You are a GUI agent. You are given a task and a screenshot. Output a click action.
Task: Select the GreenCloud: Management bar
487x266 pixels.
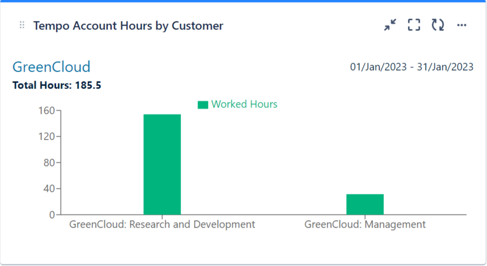(x=365, y=204)
